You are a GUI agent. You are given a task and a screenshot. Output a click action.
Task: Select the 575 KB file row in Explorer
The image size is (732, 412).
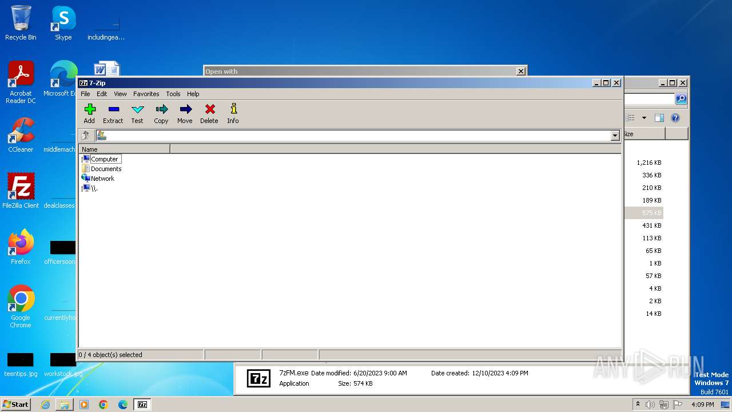tap(644, 213)
